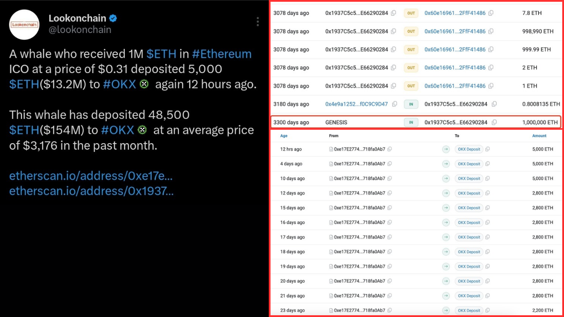Click the IN badge in the 0.8008135 ETH row
This screenshot has width=564, height=317.
[411, 104]
